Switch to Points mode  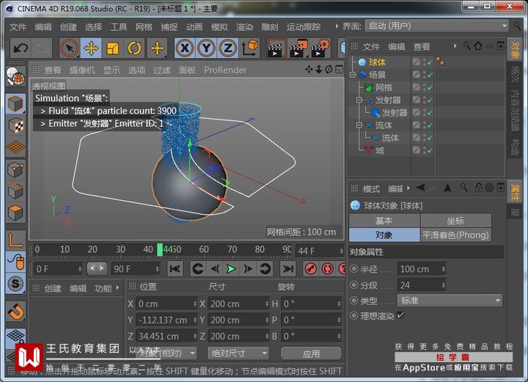(x=15, y=169)
